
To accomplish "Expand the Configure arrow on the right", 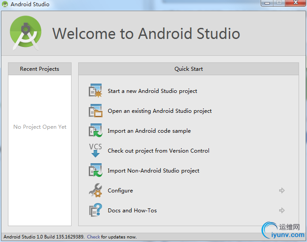I will [282, 190].
